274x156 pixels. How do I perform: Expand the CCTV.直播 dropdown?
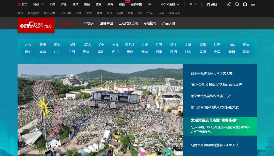tap(170, 4)
